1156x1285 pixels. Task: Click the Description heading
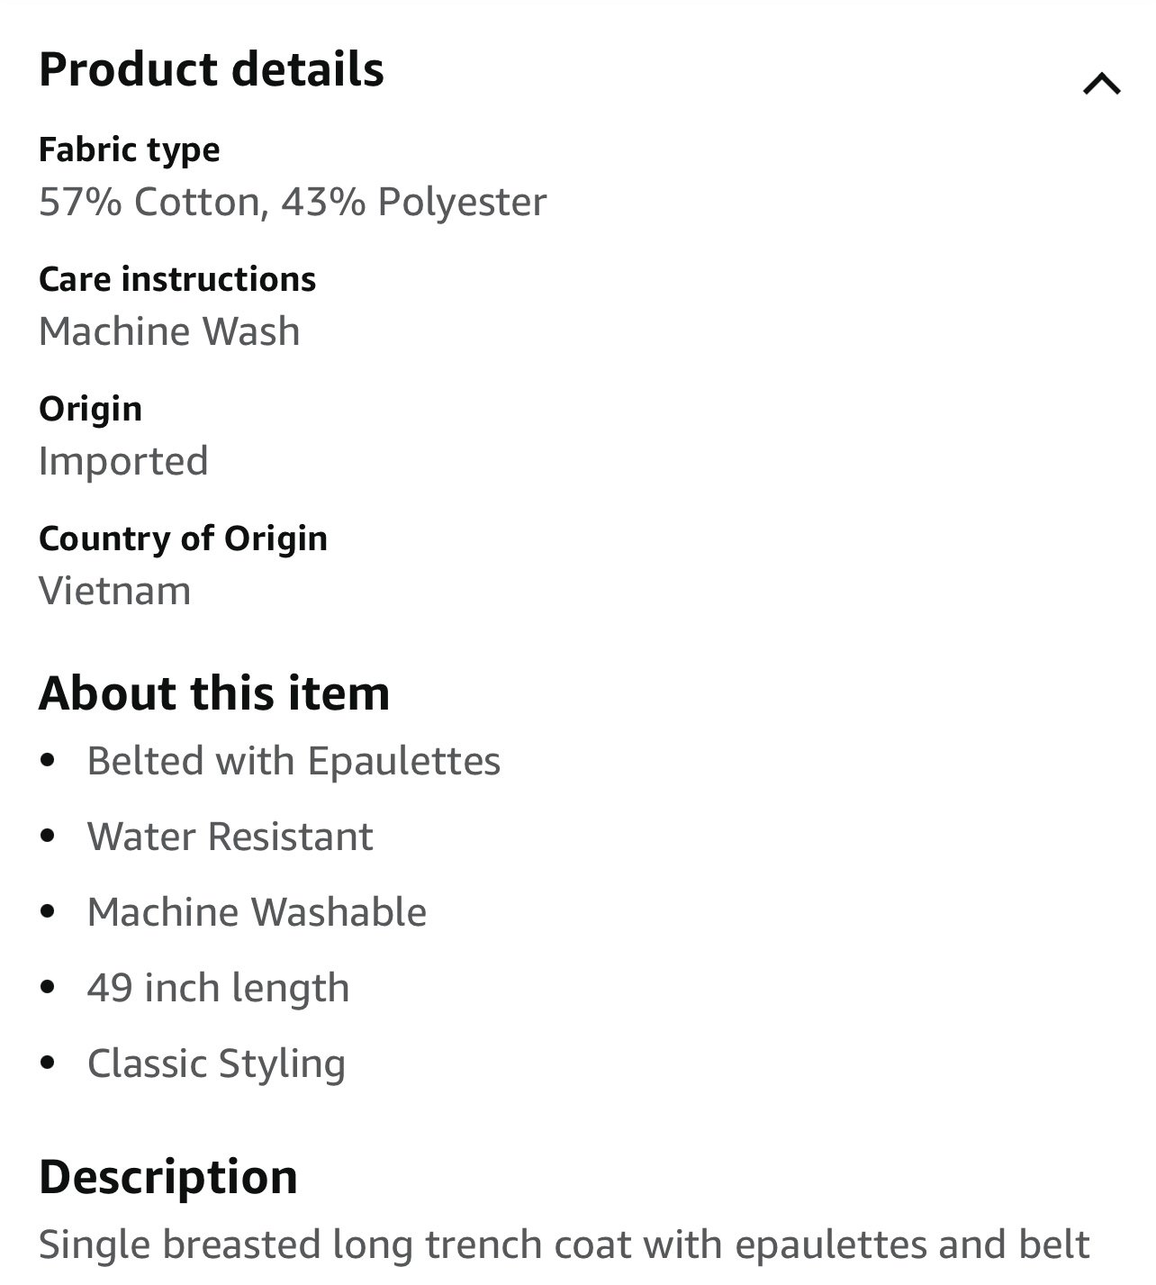point(168,1177)
